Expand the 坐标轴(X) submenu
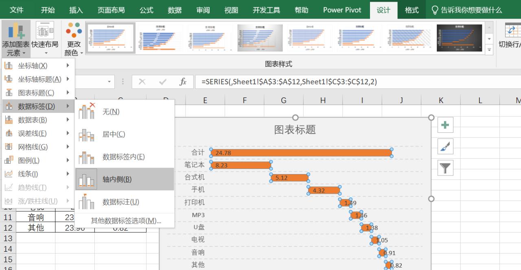The image size is (521, 270). click(38, 66)
